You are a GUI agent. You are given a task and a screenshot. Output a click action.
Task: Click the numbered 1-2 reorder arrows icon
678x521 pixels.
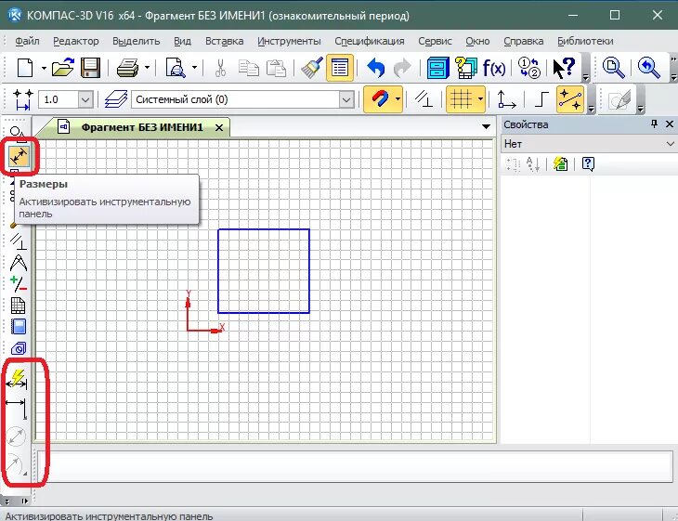coord(529,68)
